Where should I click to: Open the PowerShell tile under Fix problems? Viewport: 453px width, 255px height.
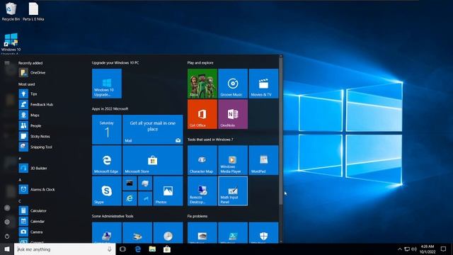(233, 232)
